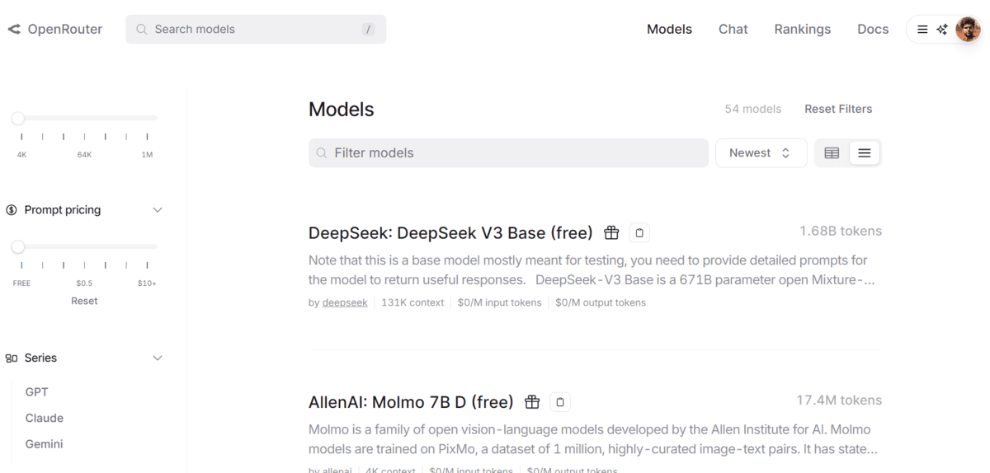Click the context length slider handle
Screen dimensions: 990x473
click(17, 119)
